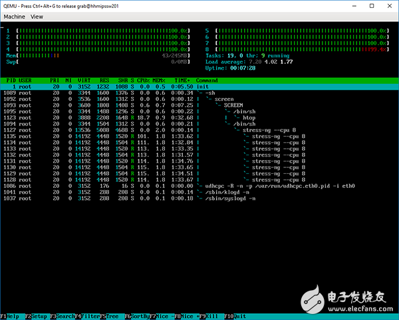Toggle F5 Tree view
Viewport: 399px width, 320px height.
pyautogui.click(x=114, y=317)
